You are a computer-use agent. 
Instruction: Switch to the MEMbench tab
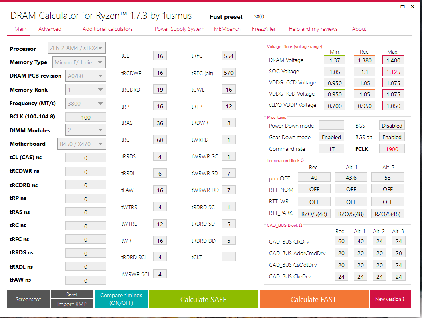click(227, 29)
